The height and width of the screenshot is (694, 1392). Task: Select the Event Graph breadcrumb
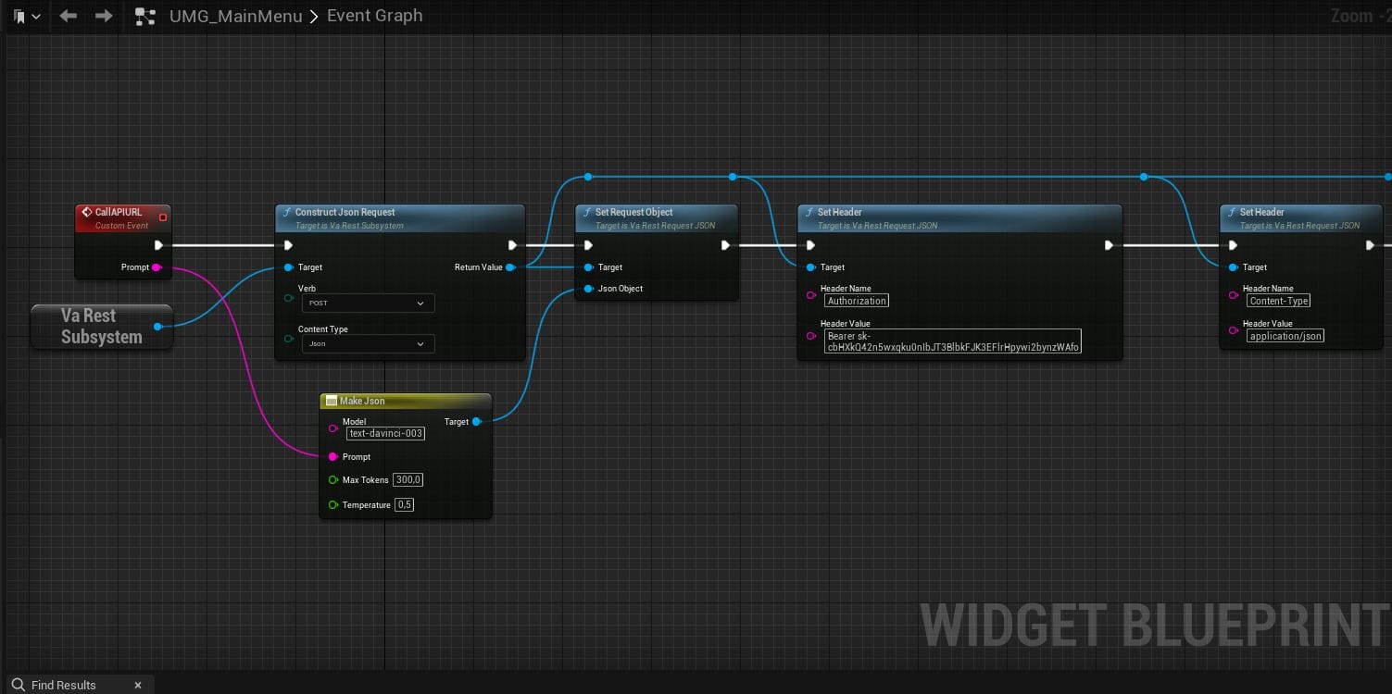(x=374, y=16)
